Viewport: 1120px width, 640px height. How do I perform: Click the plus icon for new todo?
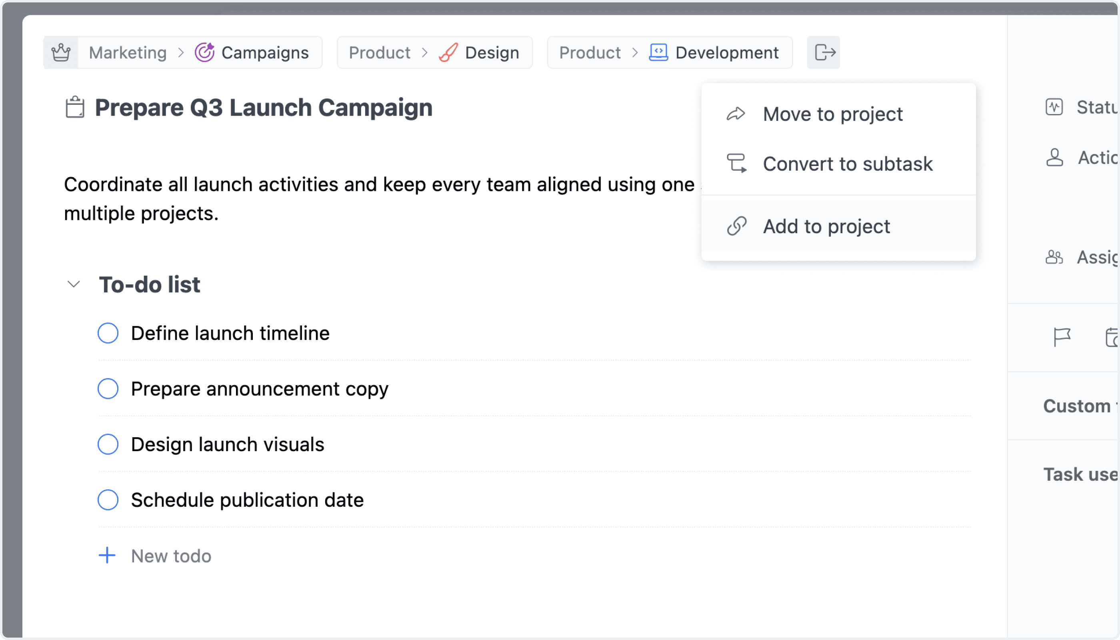(x=107, y=556)
